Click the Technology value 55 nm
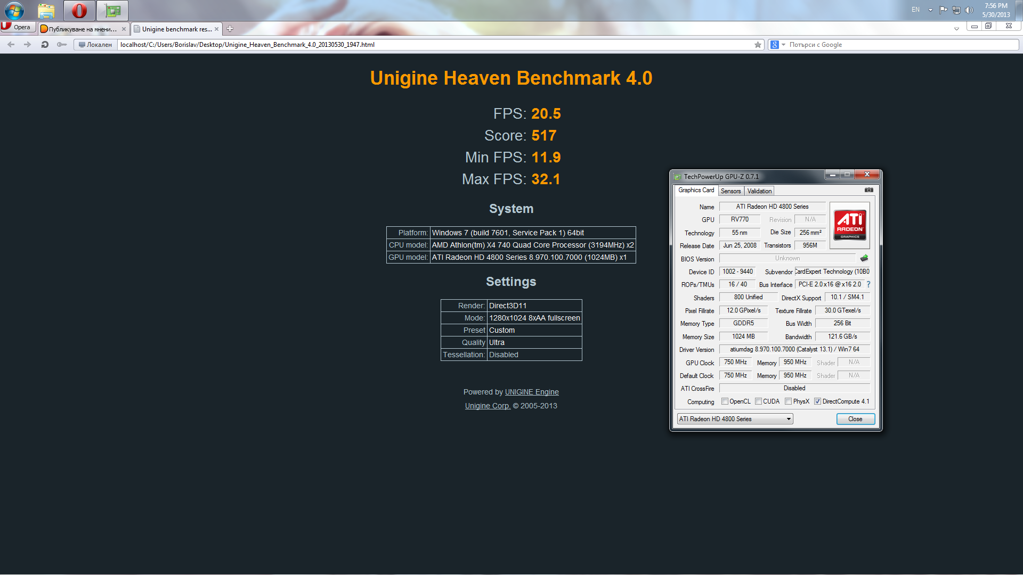The height and width of the screenshot is (575, 1023). point(740,233)
